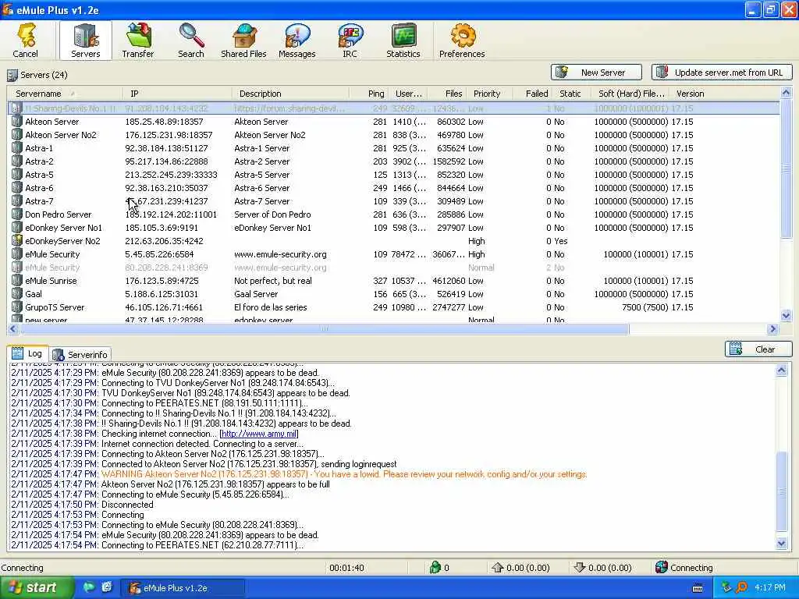Sort by the Ping column header
The height and width of the screenshot is (599, 799).
(x=369, y=94)
